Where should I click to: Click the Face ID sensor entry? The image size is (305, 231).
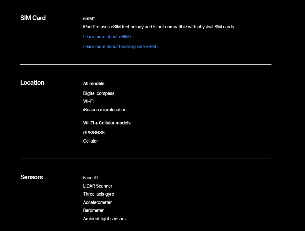coord(90,178)
